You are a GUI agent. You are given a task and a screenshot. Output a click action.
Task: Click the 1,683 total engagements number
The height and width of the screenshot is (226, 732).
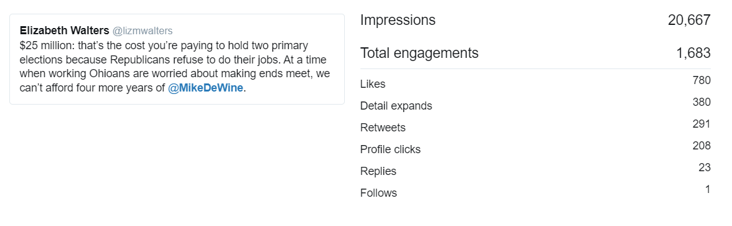tap(693, 53)
